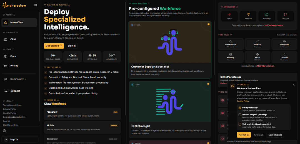Open Terms & conditions
300x144 pixels.
point(12,105)
